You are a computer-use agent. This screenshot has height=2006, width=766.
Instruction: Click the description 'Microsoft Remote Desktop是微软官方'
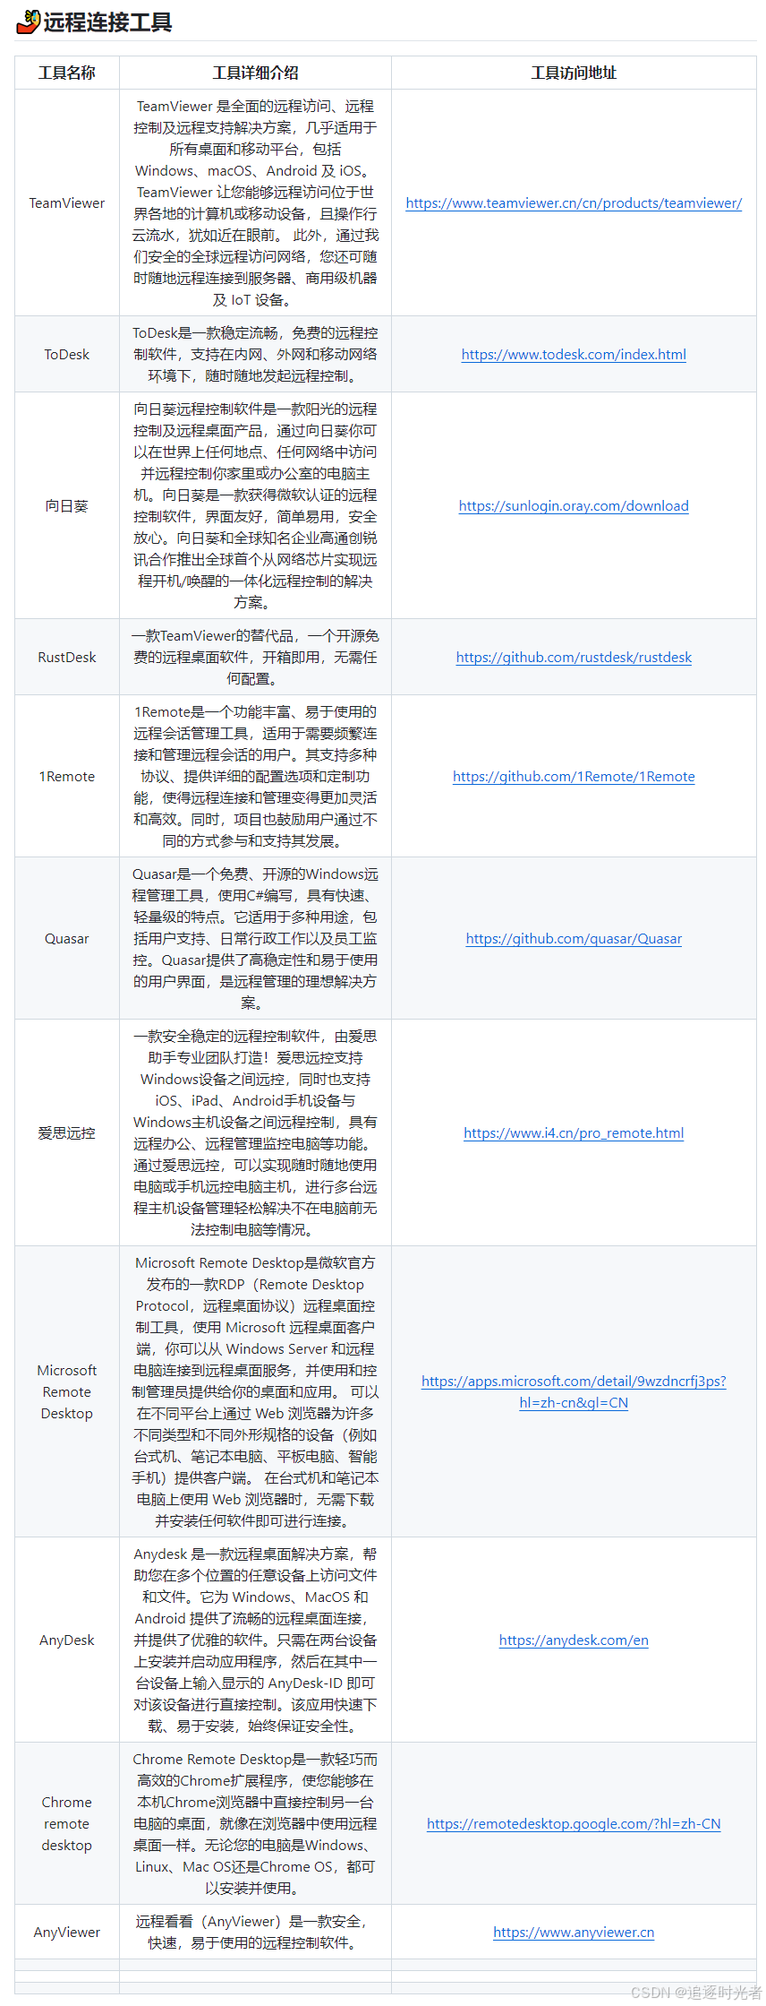pyautogui.click(x=255, y=1392)
